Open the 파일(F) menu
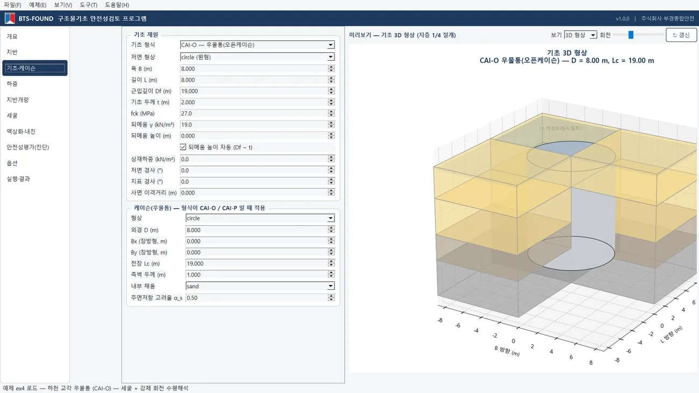Image resolution: width=699 pixels, height=393 pixels. click(12, 5)
